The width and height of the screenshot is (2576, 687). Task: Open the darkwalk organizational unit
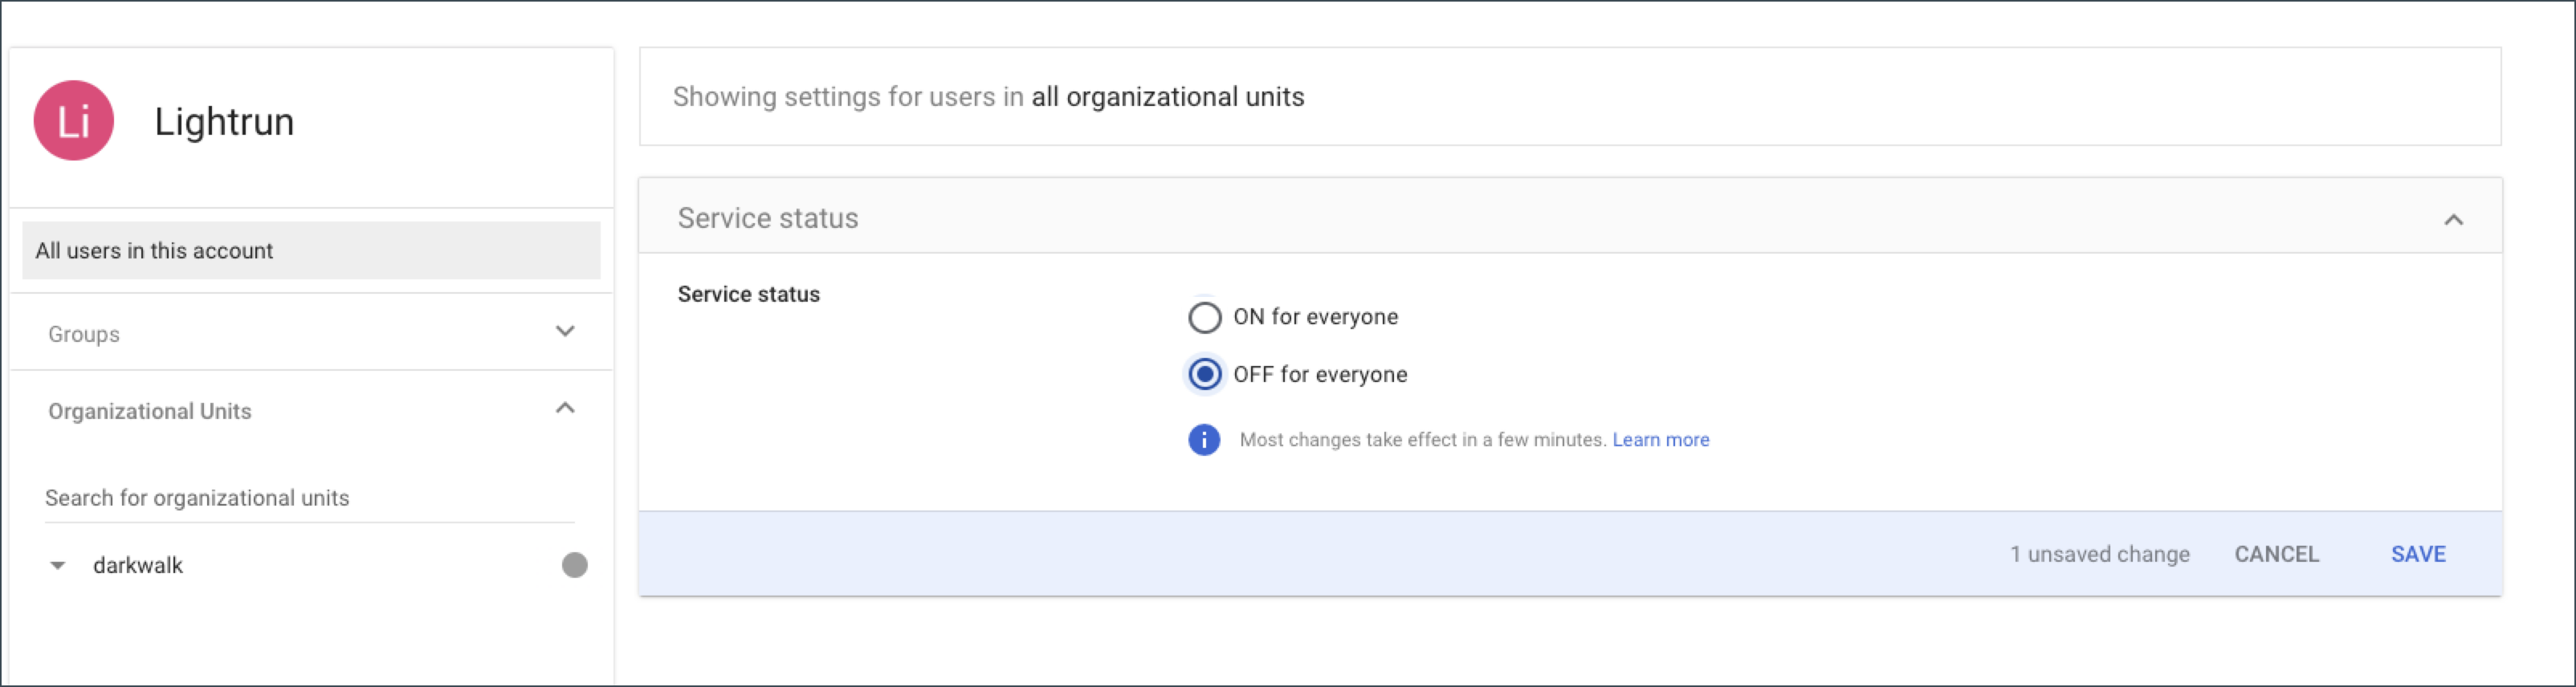pos(138,566)
